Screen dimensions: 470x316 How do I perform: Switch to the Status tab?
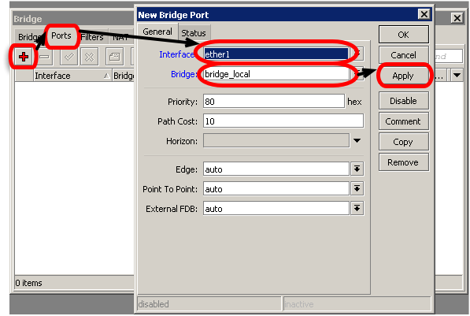click(x=194, y=33)
